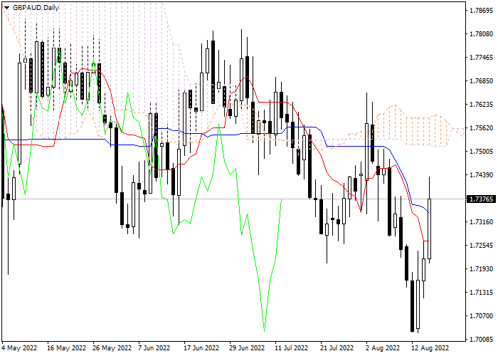This screenshot has width=498, height=356.
Task: Click the GBPAUD Daily chart title
Action: click(36, 8)
